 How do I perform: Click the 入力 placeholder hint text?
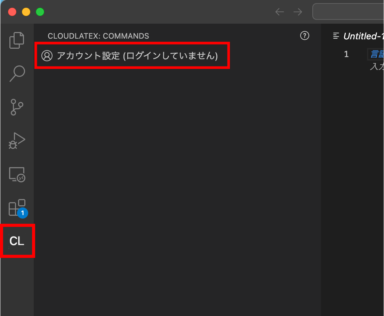[377, 67]
